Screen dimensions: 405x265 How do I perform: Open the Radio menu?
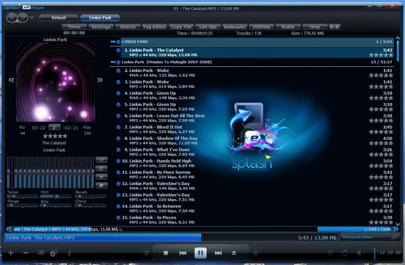[x=288, y=27]
